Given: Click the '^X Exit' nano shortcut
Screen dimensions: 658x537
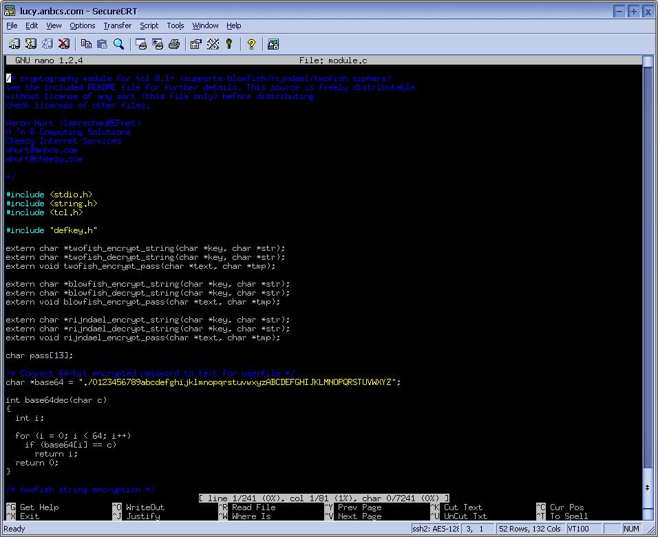Looking at the screenshot, I should click(x=23, y=516).
